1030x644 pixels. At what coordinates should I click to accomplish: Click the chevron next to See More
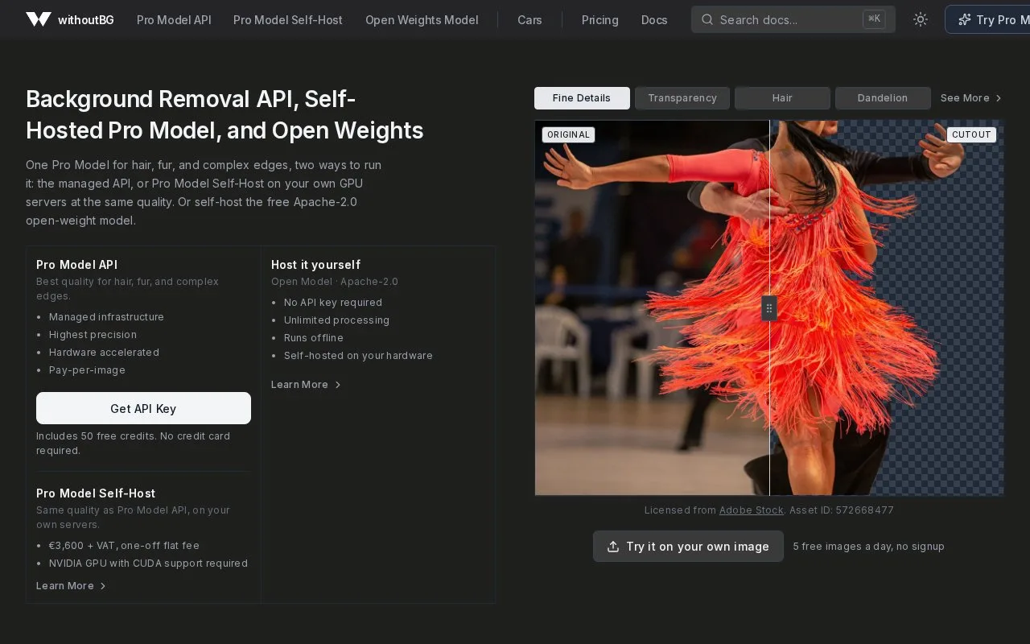tap(999, 98)
